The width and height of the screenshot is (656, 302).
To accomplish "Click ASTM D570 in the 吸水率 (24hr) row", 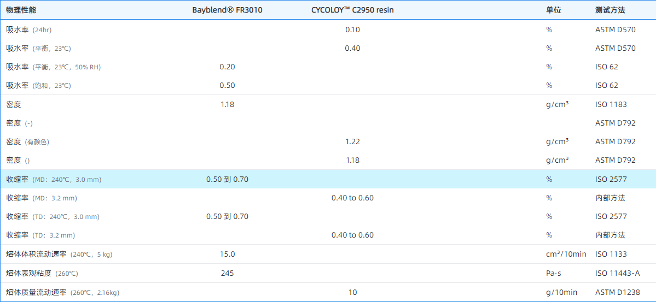I will click(615, 29).
